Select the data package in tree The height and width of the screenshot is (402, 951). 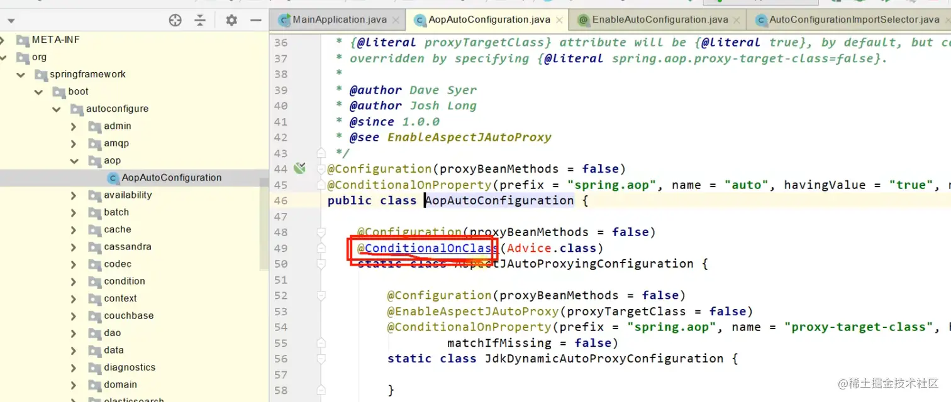click(135, 350)
